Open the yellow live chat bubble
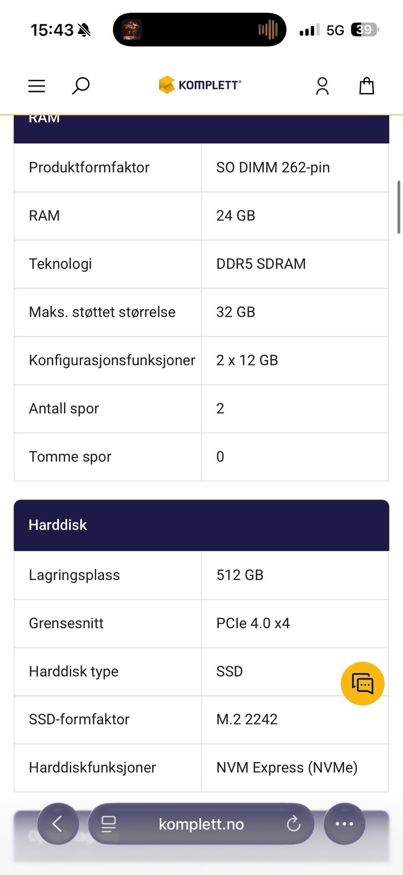The width and height of the screenshot is (403, 875). click(362, 683)
